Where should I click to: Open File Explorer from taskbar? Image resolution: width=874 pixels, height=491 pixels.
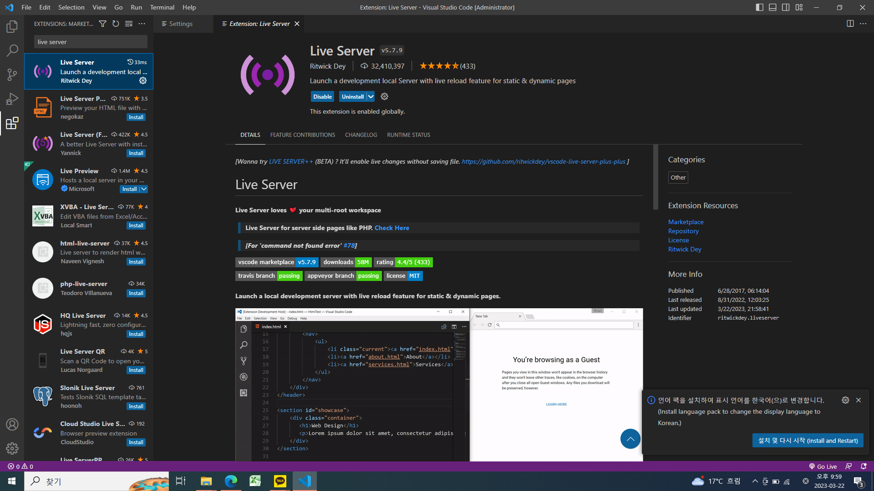pos(206,481)
